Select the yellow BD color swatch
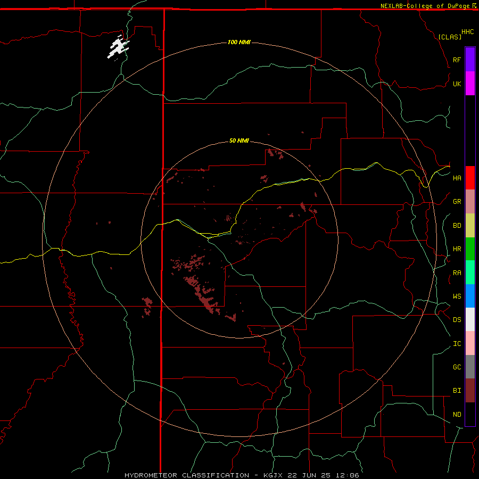Screen dimensions: 479x479 click(470, 226)
